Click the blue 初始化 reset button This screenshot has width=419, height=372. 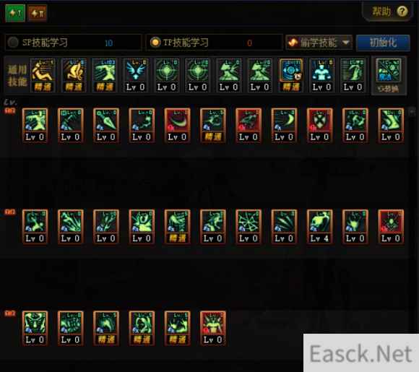[383, 43]
